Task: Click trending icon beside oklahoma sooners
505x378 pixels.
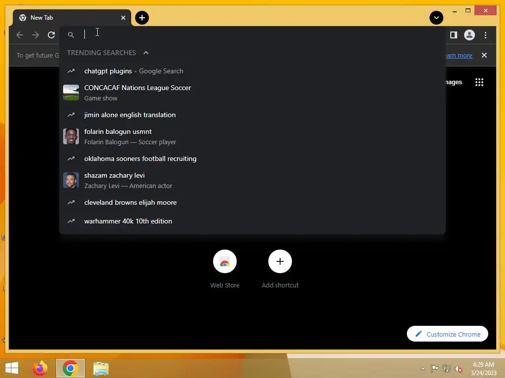Action: (71, 158)
